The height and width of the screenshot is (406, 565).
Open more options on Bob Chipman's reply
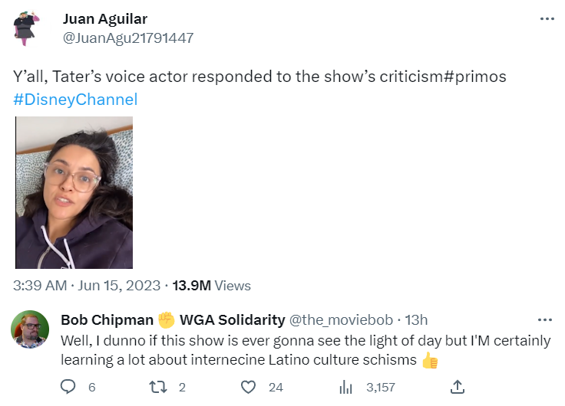point(545,319)
